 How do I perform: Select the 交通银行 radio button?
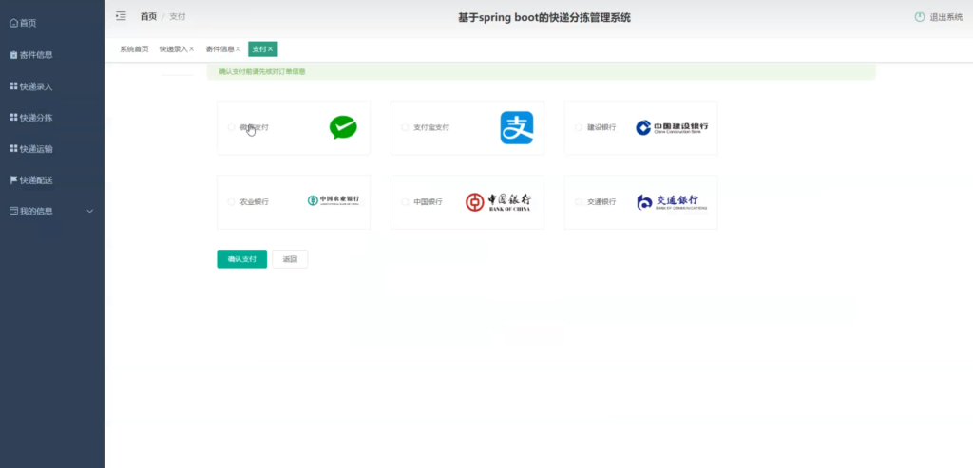pos(579,201)
